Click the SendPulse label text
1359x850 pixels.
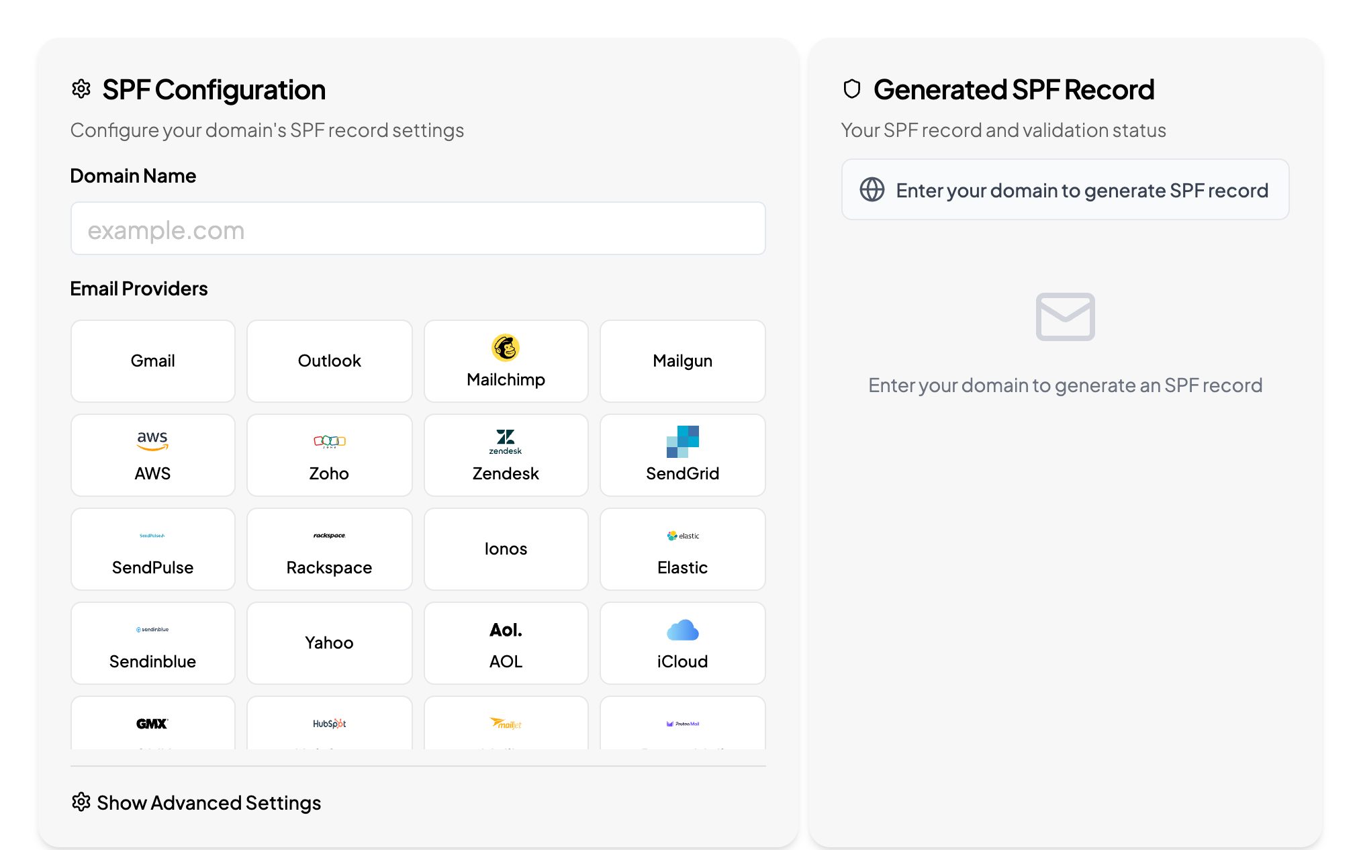coord(152,568)
